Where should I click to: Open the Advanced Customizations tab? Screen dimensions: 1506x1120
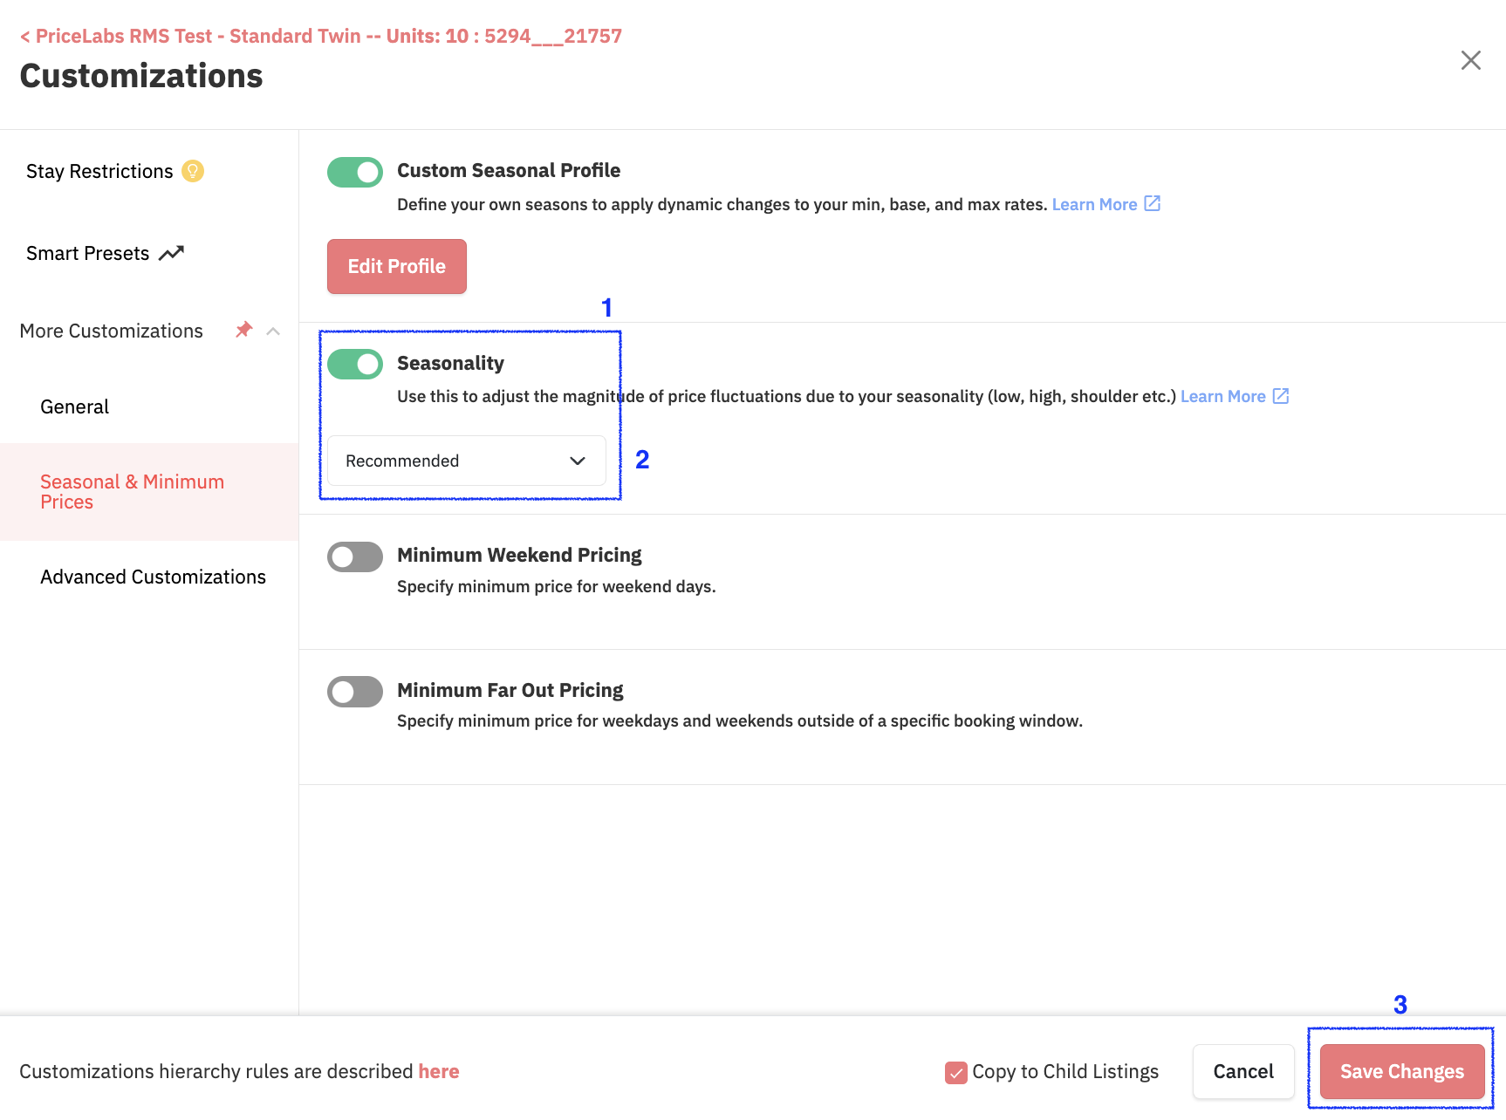pos(153,577)
